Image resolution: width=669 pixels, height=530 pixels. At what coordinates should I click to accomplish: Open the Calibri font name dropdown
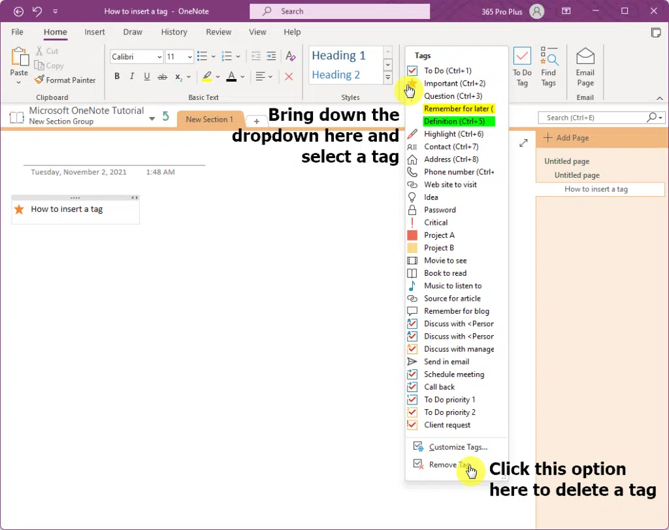159,57
